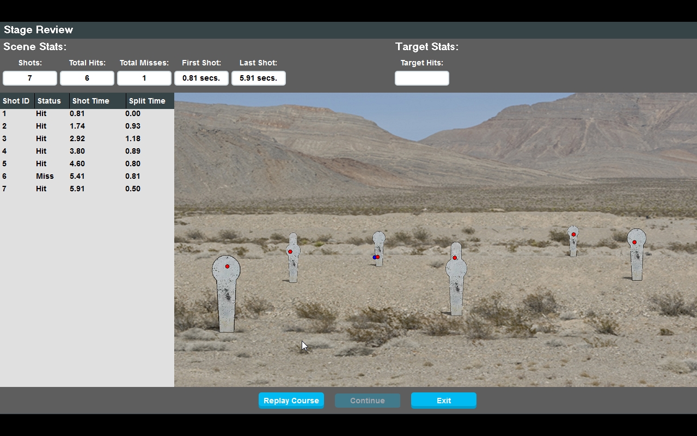Viewport: 697px width, 436px height.
Task: Click the Total Misses field showing 1
Action: (x=144, y=78)
